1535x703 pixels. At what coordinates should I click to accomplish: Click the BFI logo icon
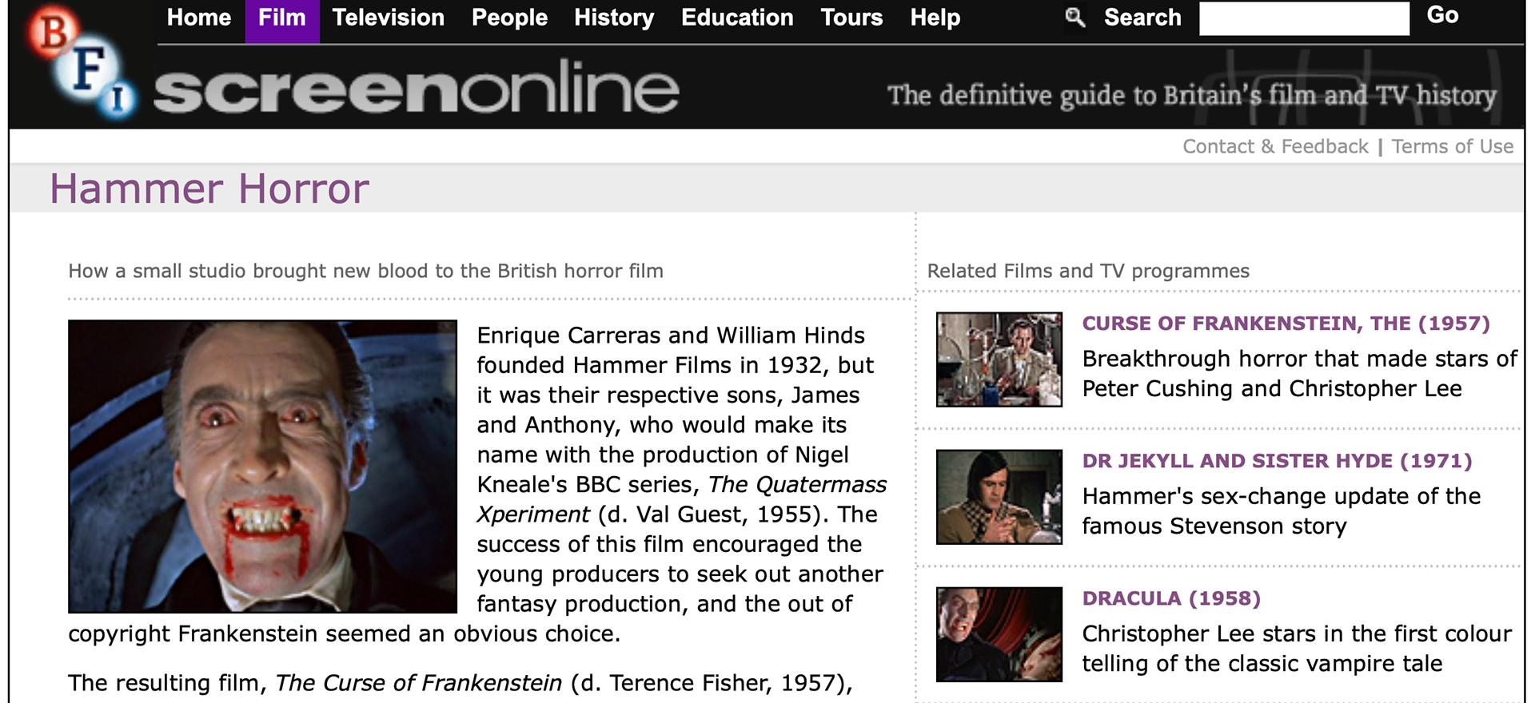point(80,64)
